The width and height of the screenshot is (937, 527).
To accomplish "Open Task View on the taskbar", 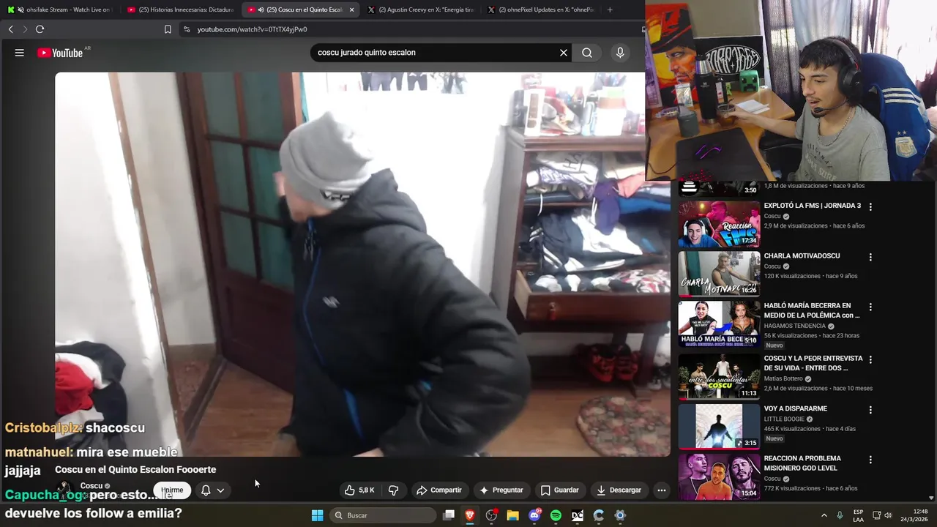I will point(449,515).
